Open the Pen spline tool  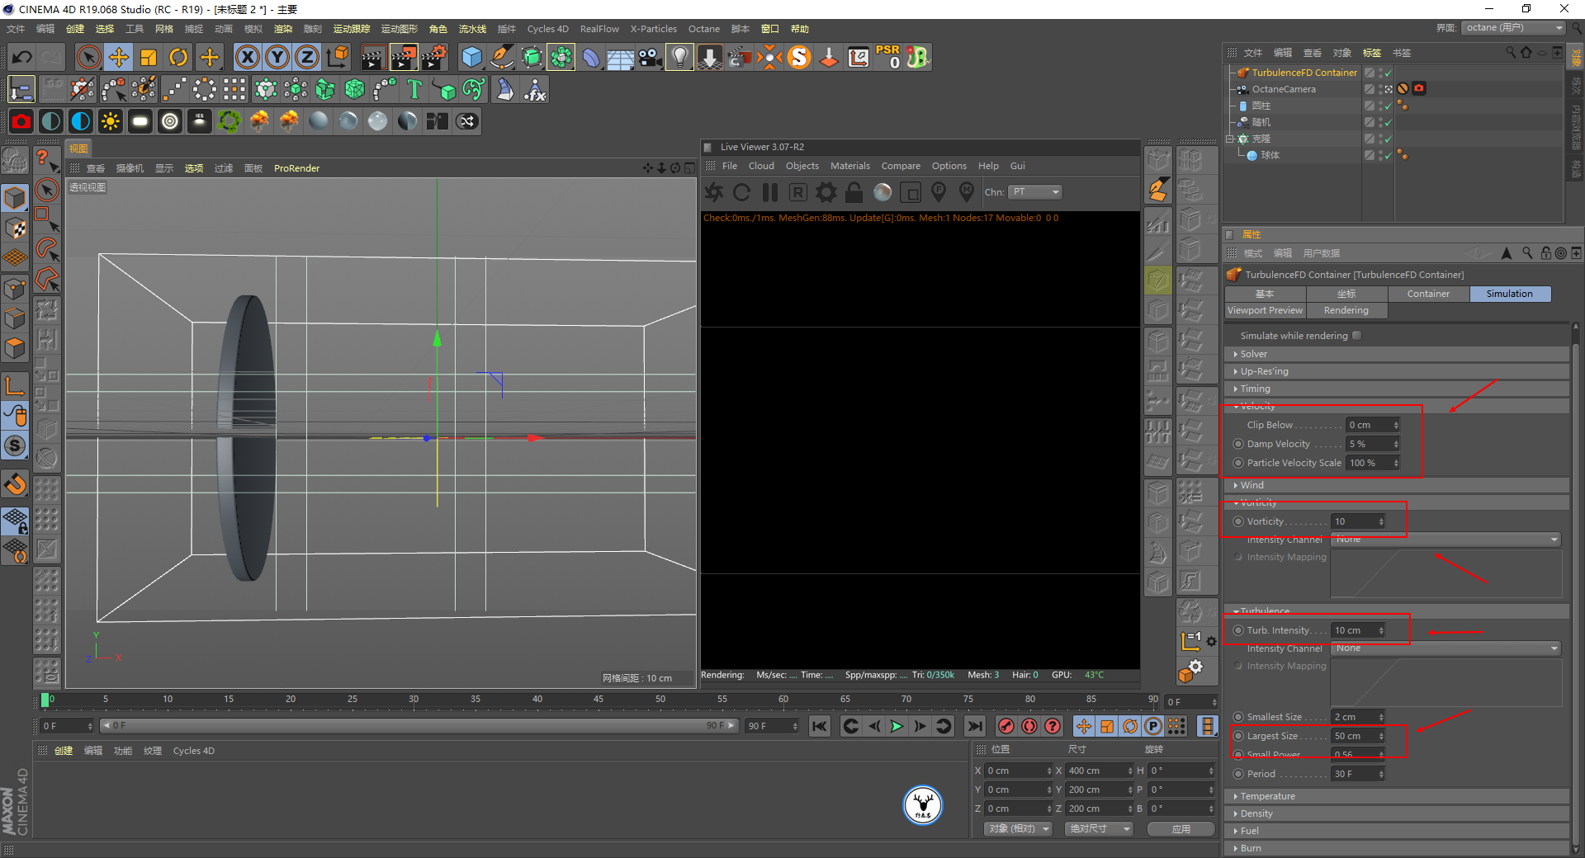tap(502, 57)
